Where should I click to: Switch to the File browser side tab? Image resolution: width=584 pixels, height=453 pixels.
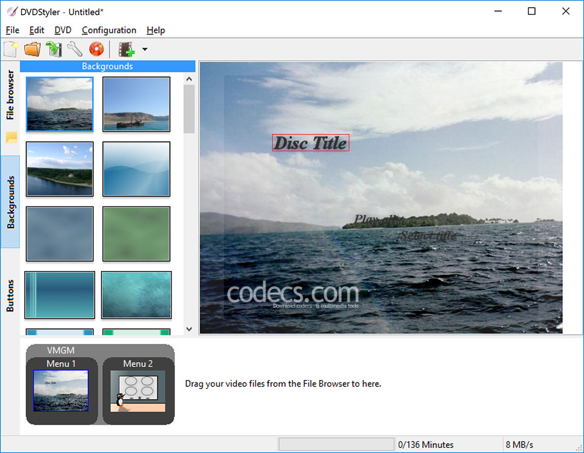pos(10,95)
